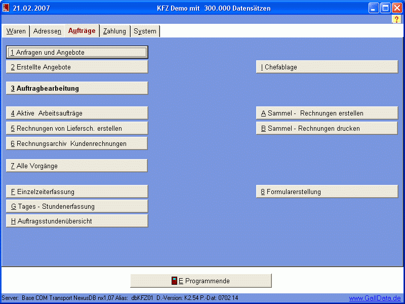
Task: Go to the System tab
Action: pos(145,31)
